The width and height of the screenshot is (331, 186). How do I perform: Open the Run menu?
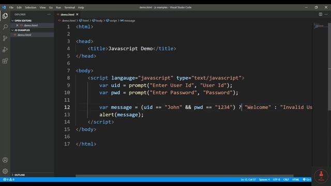pos(58,7)
